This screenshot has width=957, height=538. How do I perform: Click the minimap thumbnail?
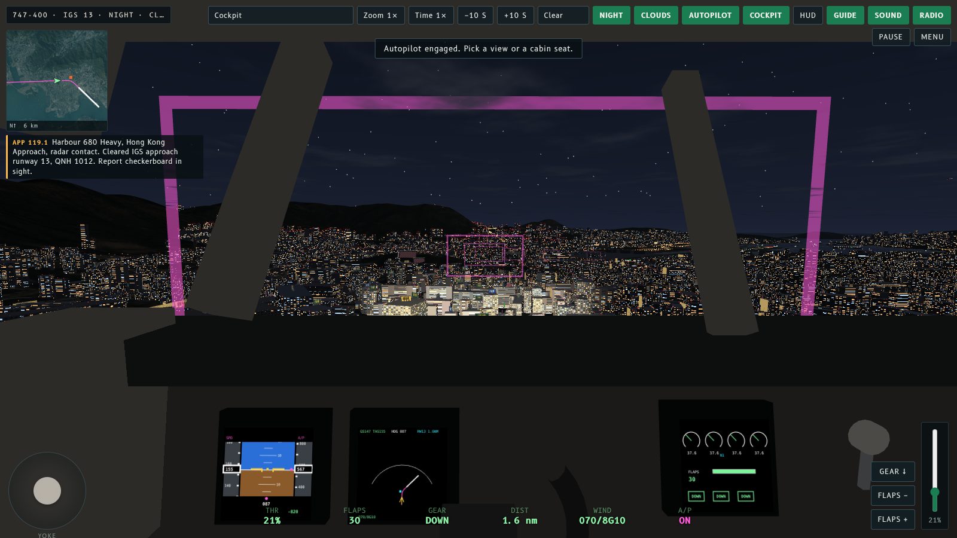(x=57, y=81)
